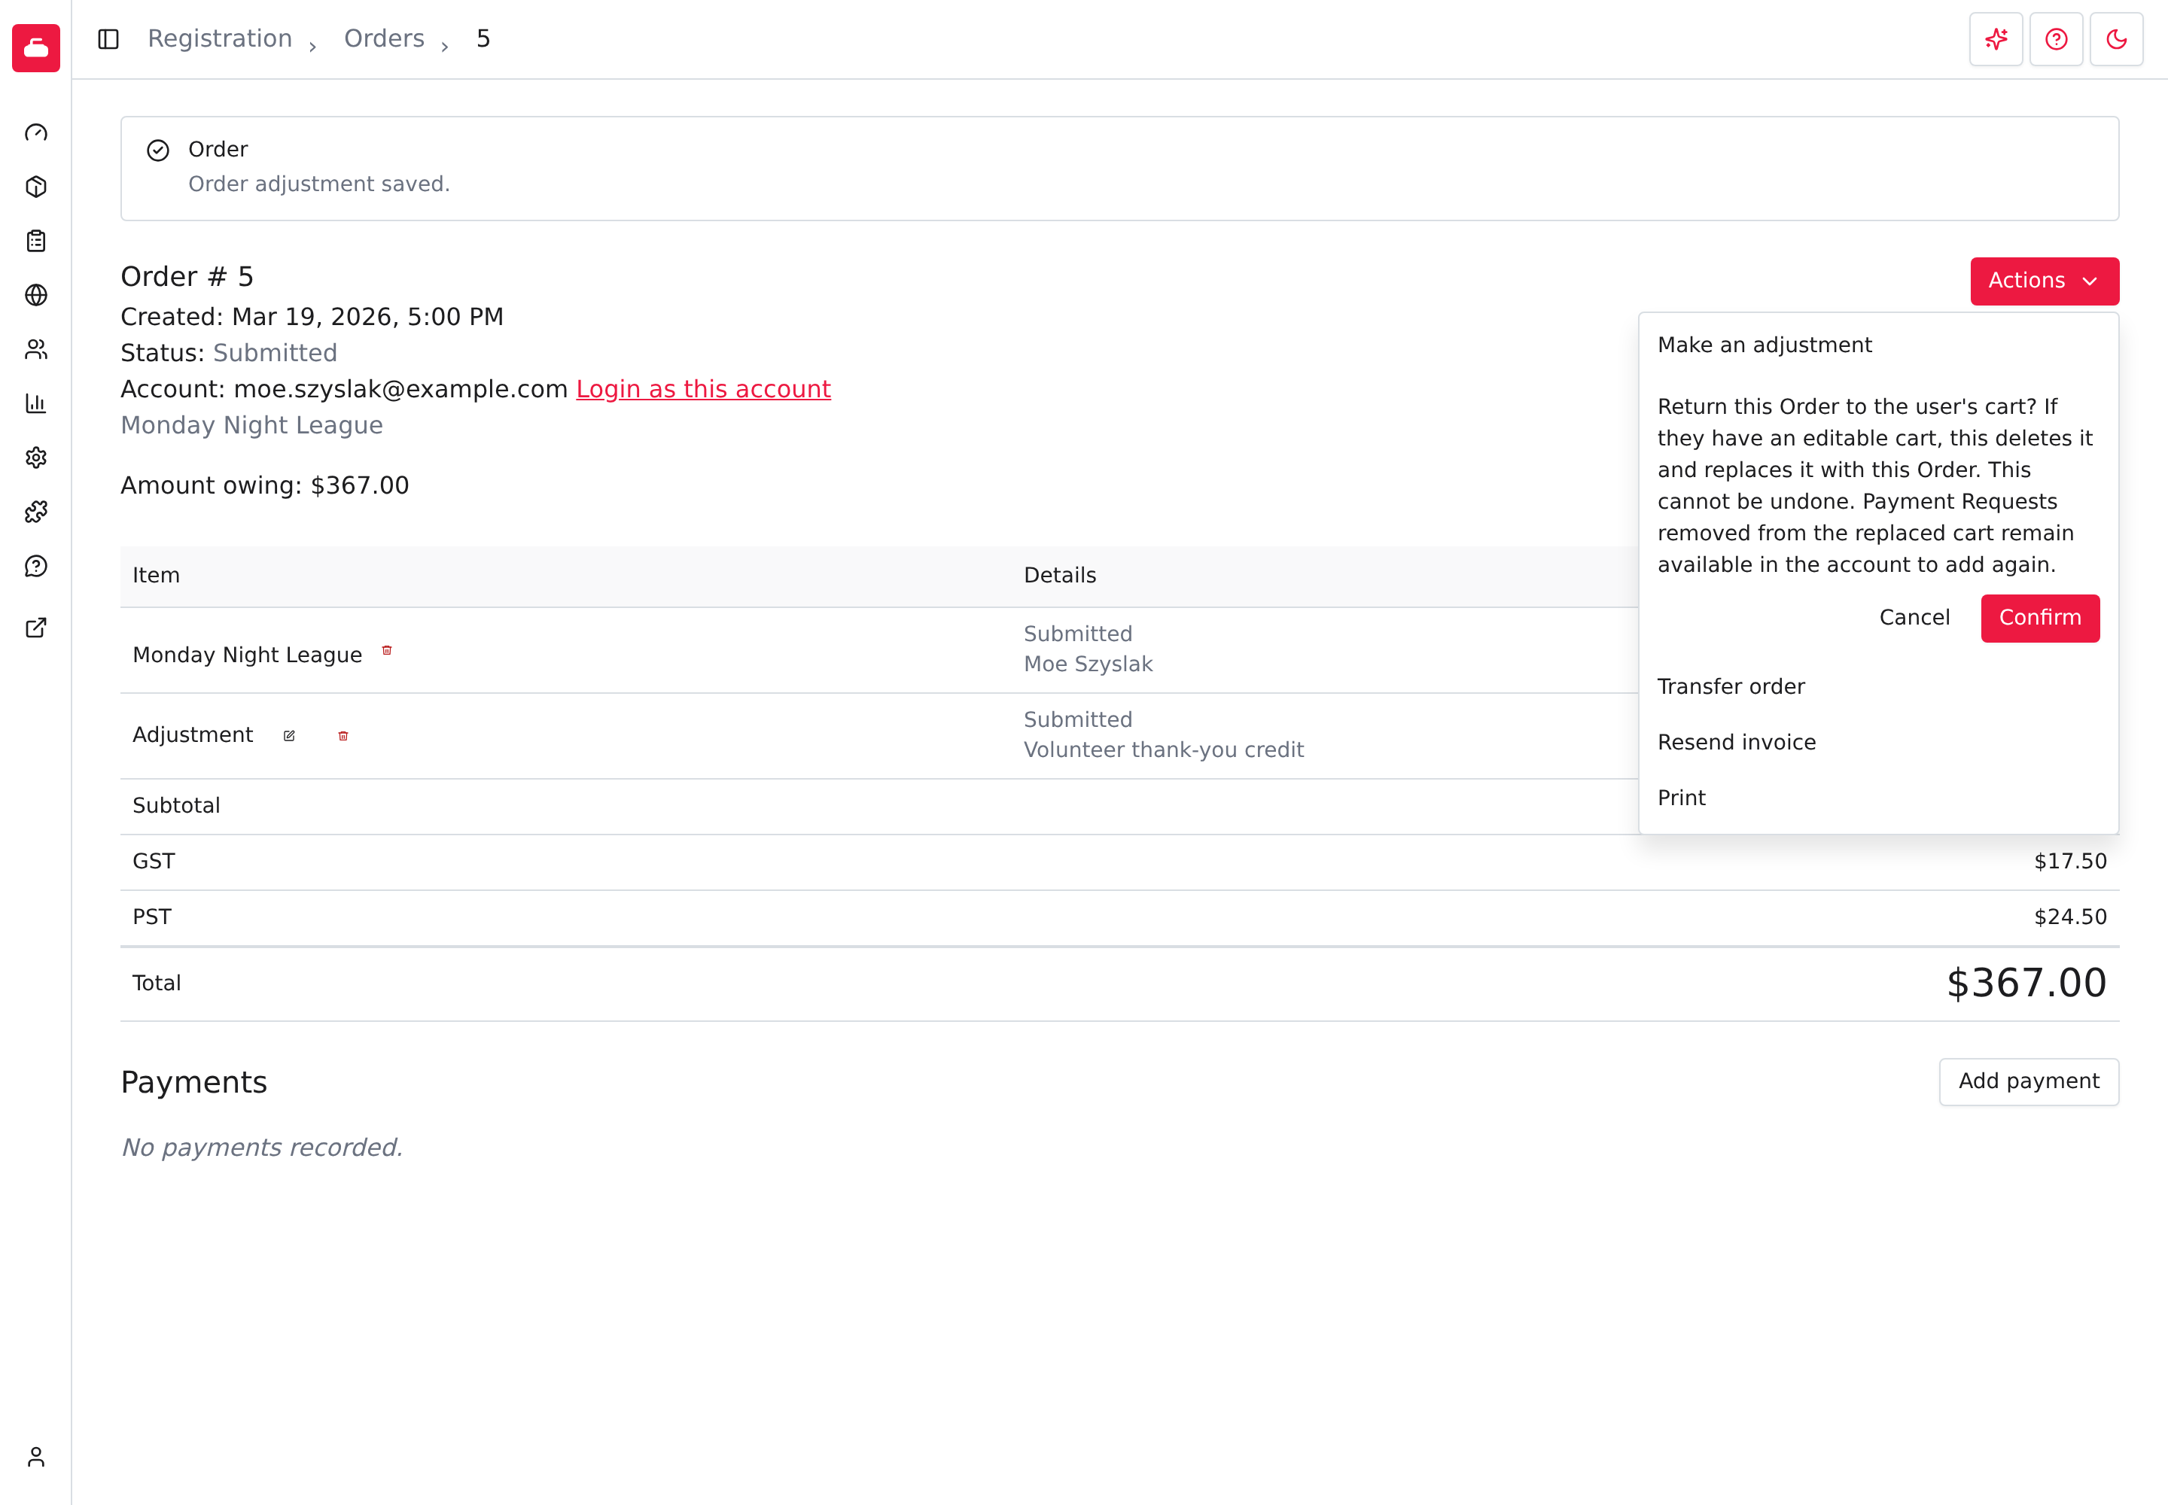Screen dimensions: 2168x1505
Task: Open the box/products icon in sidebar
Action: pos(36,187)
